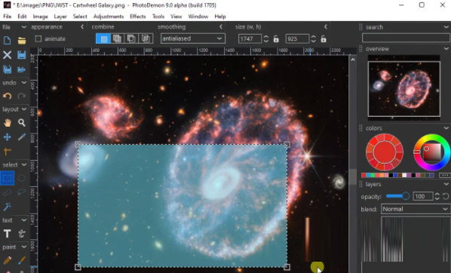Save image with the floppy disk icon
The image size is (451, 273).
point(22,54)
